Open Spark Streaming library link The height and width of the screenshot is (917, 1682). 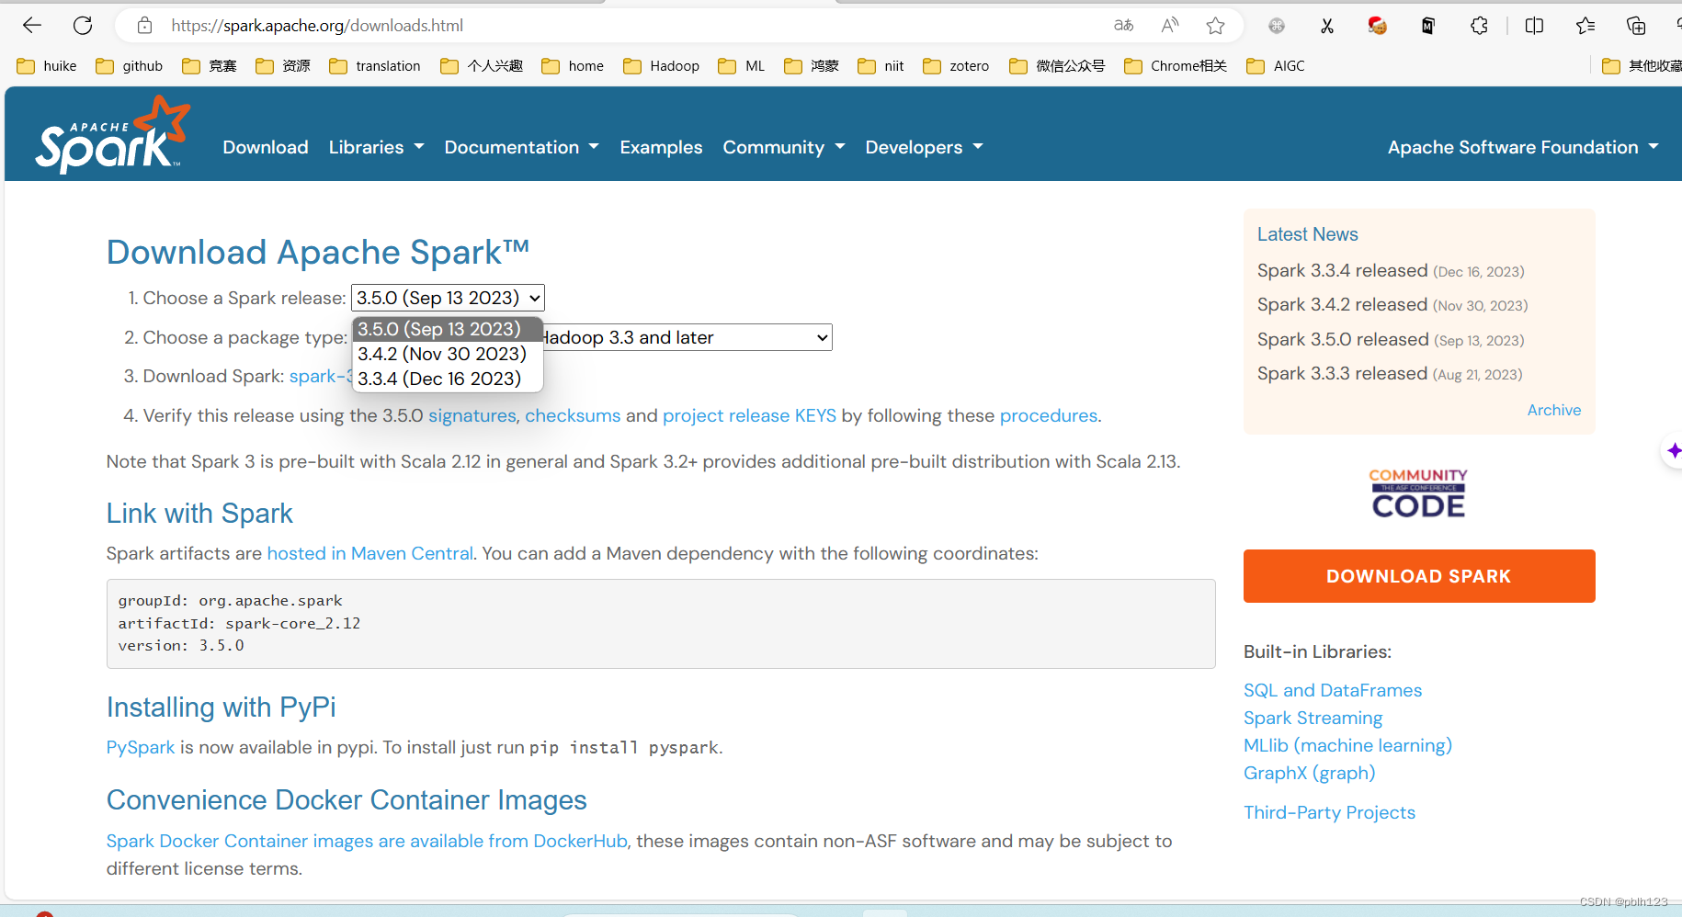[1313, 718]
